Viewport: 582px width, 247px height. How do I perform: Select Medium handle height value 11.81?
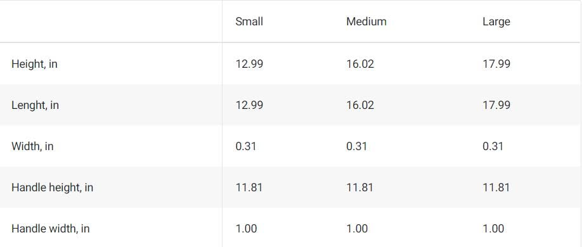click(x=359, y=187)
